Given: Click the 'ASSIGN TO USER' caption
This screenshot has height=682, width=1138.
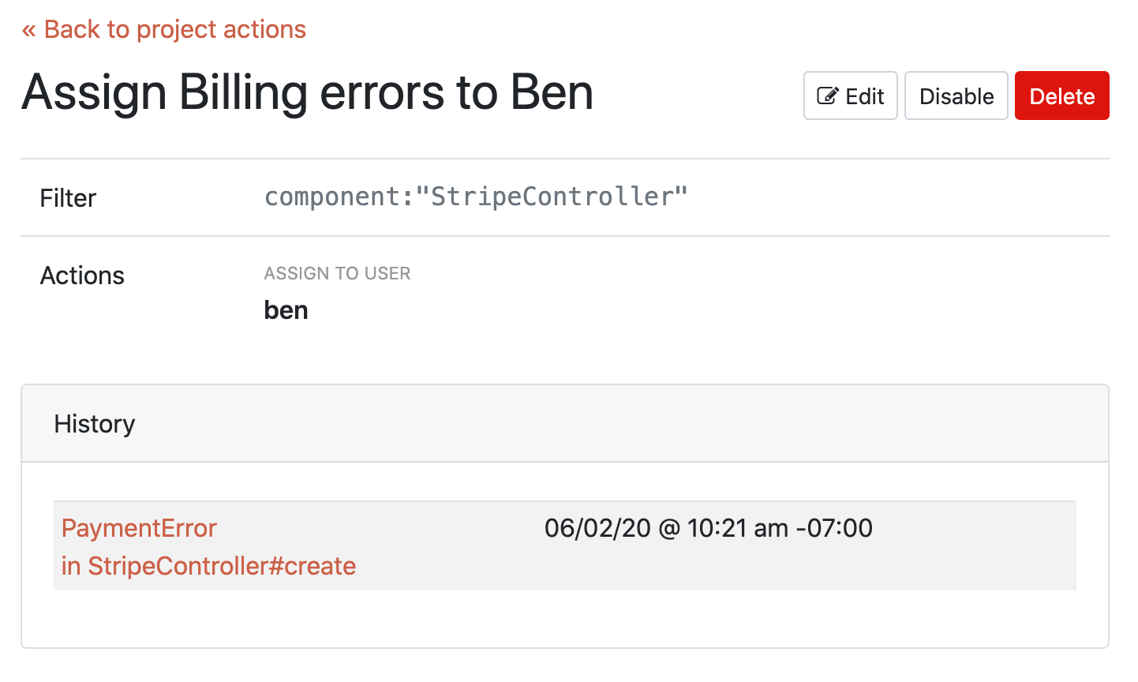Looking at the screenshot, I should (x=337, y=274).
